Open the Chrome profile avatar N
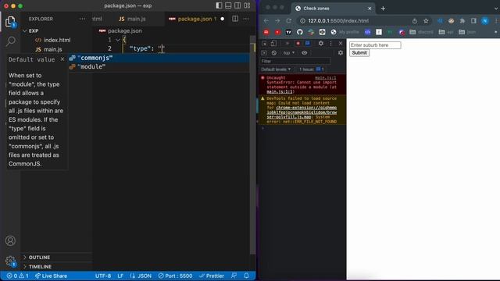Image resolution: width=500 pixels, height=281 pixels. [x=485, y=21]
